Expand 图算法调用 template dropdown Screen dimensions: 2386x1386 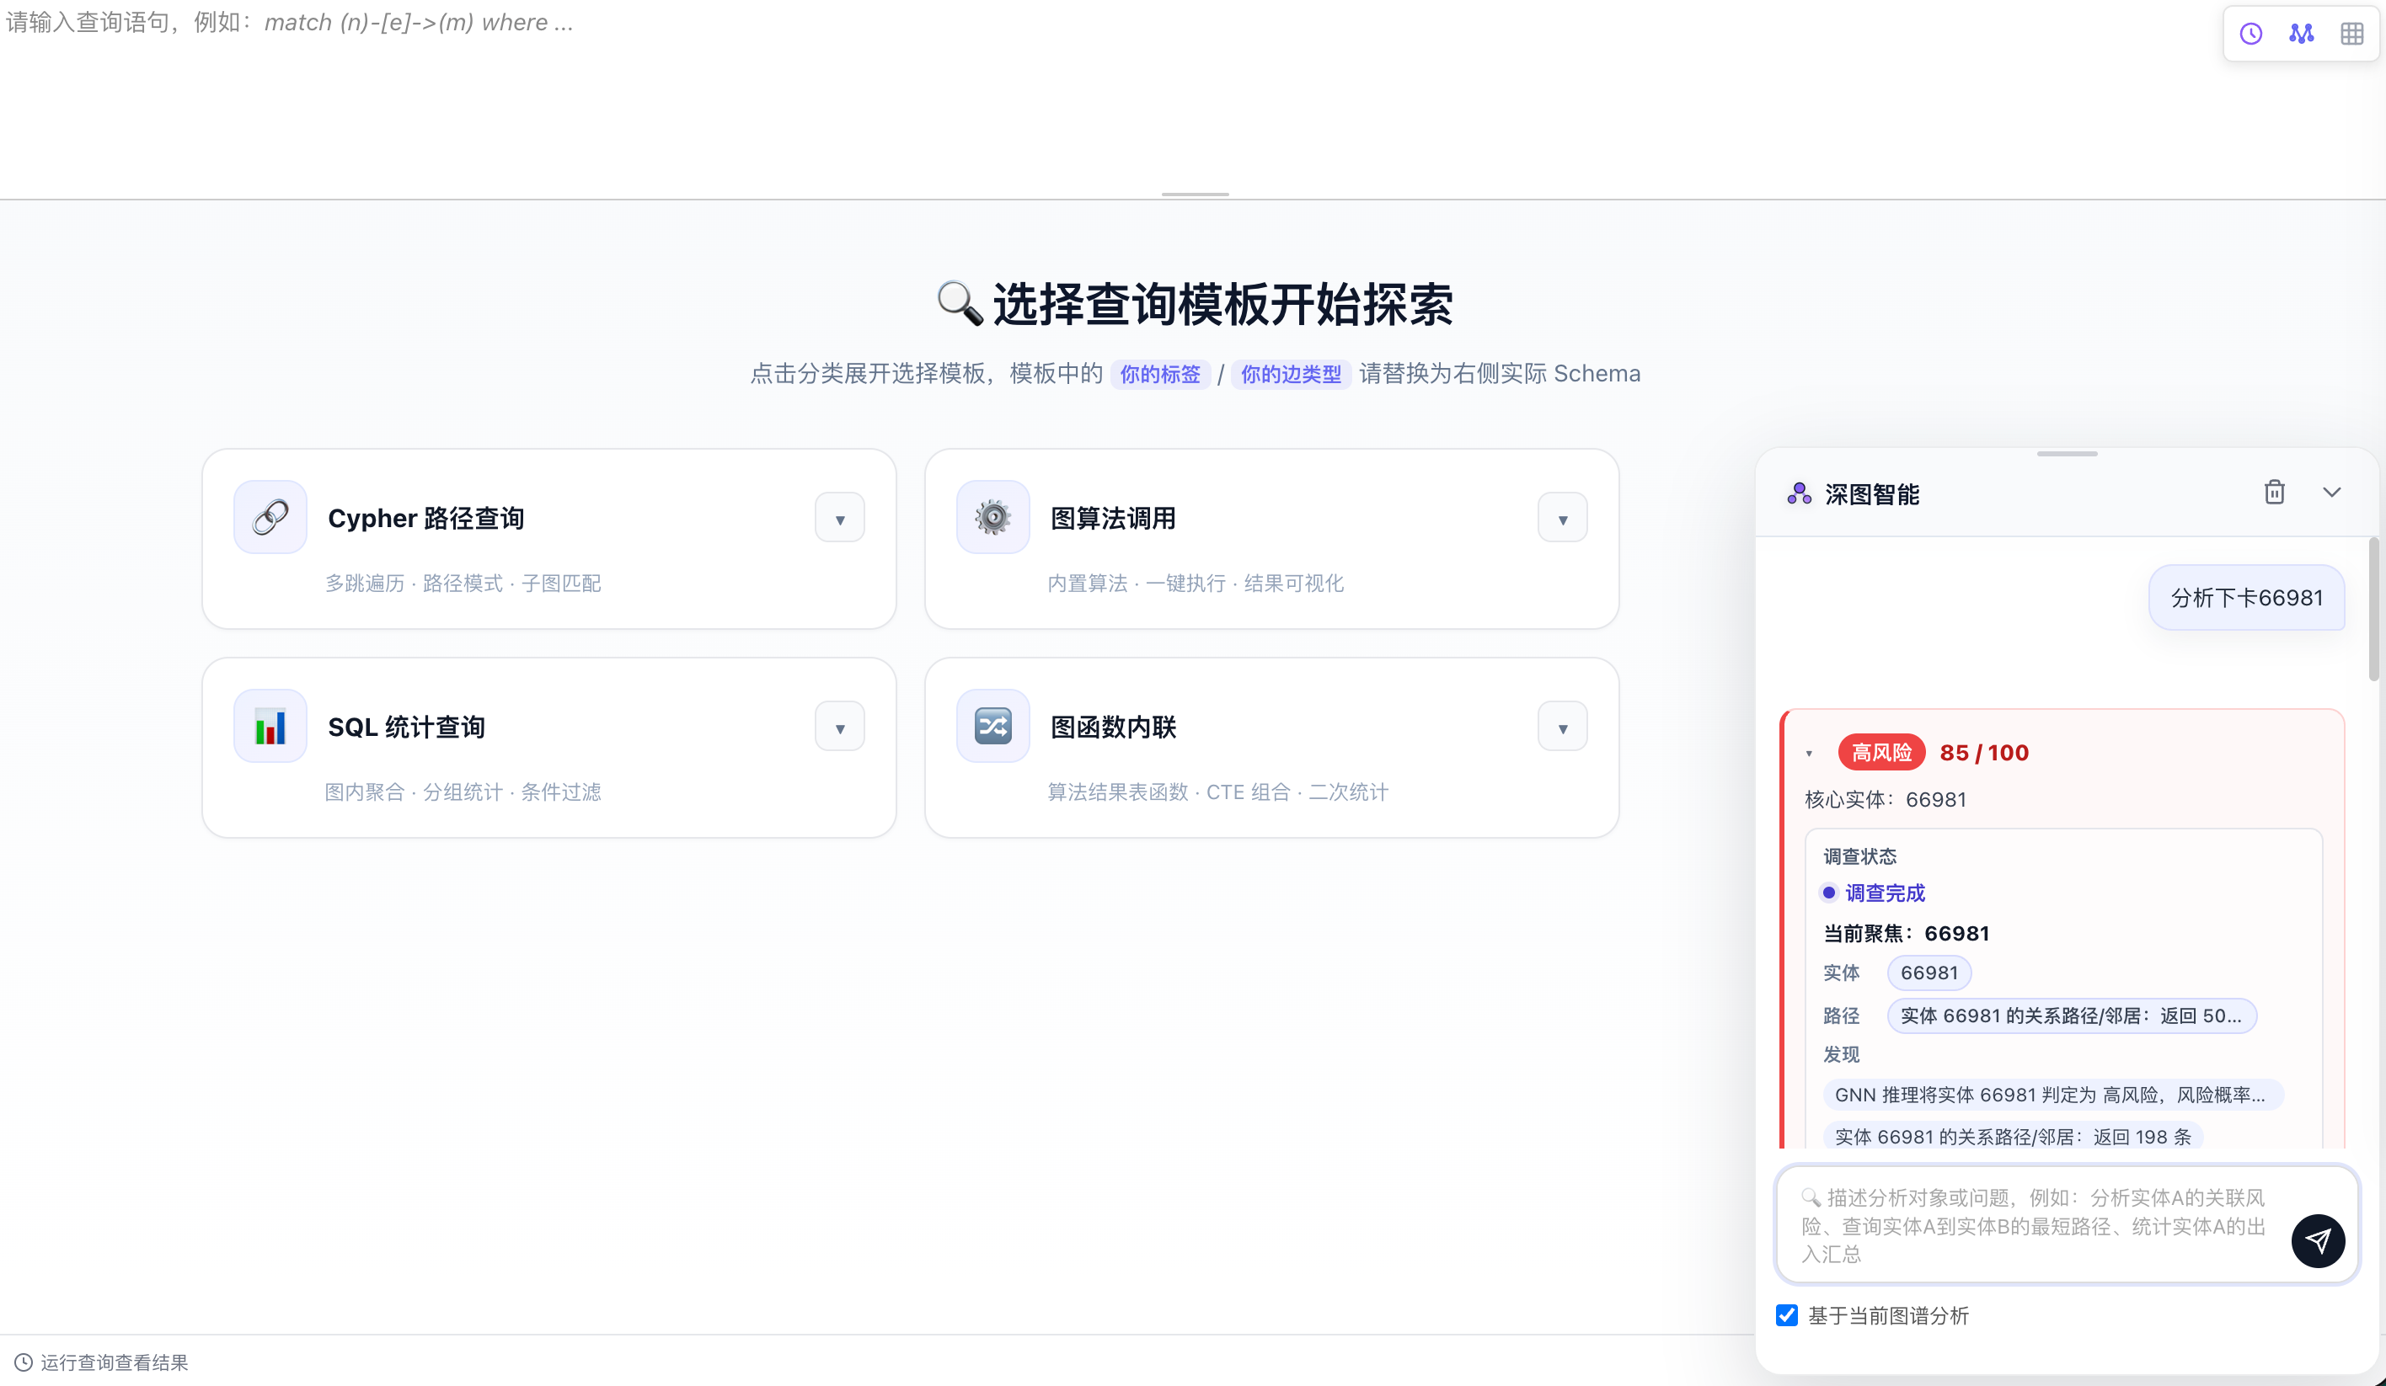click(1562, 518)
